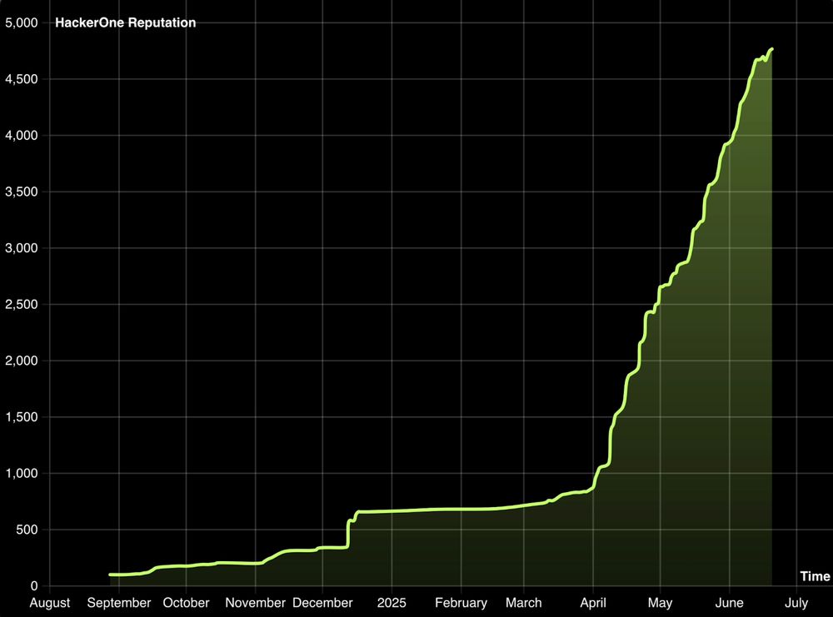Click the 1,500 y-axis label
Viewport: 833px width, 617px height.
point(22,417)
